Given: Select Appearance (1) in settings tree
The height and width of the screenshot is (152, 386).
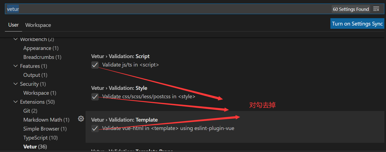Looking at the screenshot, I should [41, 48].
